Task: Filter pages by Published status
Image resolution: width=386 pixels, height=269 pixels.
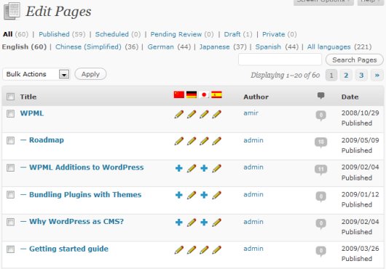Action: (x=54, y=34)
